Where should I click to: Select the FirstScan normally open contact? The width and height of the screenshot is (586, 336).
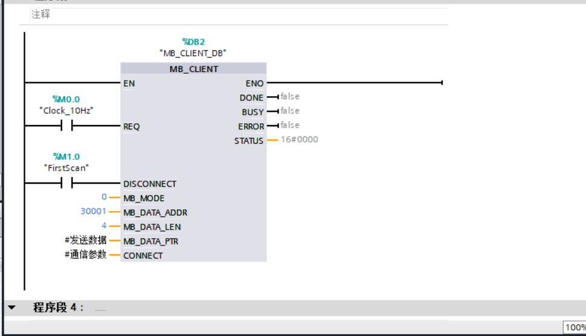(x=66, y=184)
